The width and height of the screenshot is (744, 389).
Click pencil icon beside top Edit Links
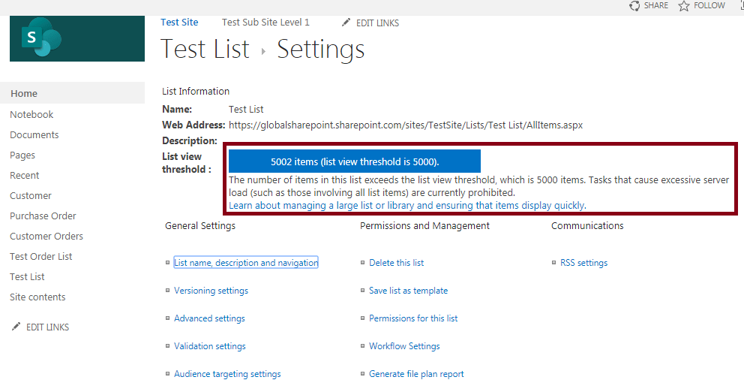[x=346, y=23]
